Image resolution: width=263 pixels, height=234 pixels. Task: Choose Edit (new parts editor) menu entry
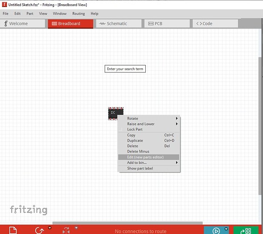point(149,157)
